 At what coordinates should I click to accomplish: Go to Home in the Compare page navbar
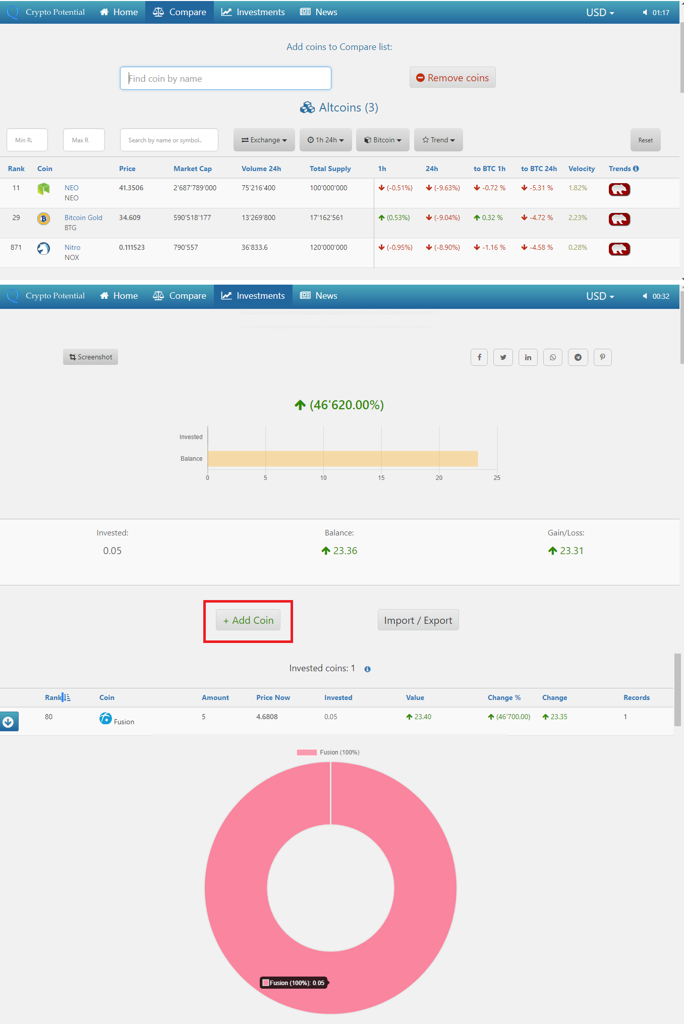click(x=119, y=12)
